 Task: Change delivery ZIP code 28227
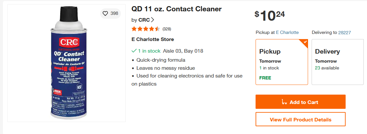pos(345,33)
